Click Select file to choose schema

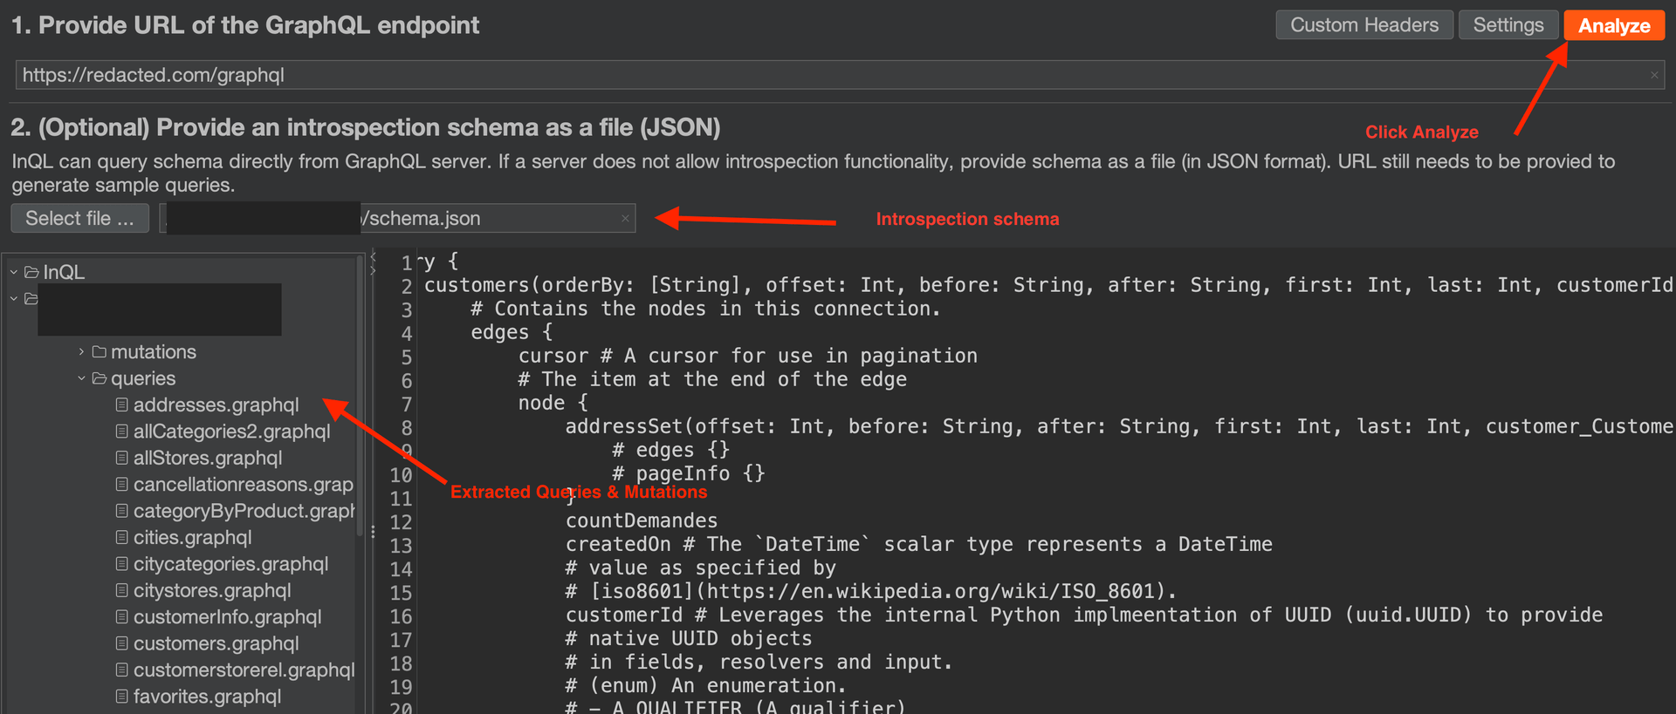(79, 219)
